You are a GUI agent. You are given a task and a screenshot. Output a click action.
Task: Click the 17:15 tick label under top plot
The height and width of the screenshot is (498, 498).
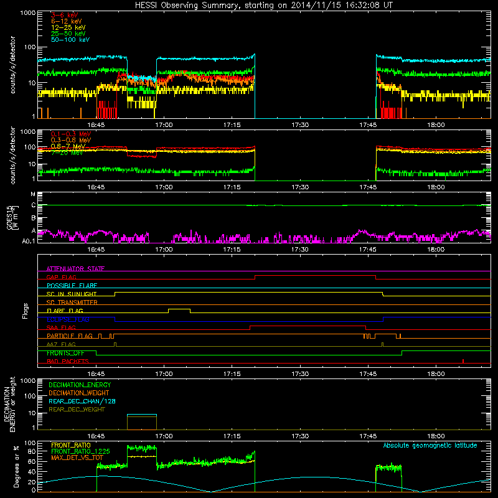point(232,125)
